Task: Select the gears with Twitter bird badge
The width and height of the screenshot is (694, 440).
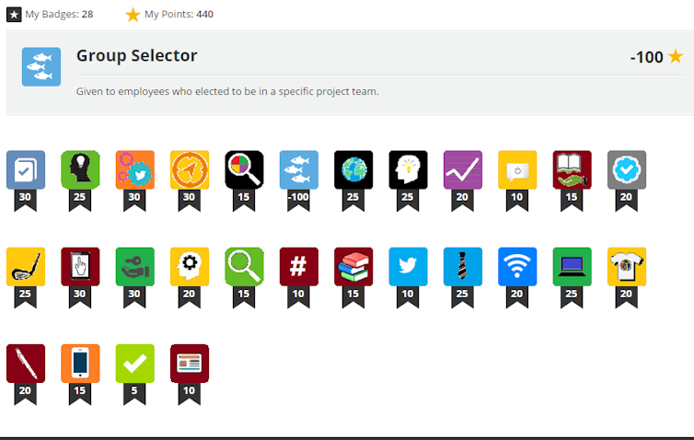Action: click(x=135, y=169)
